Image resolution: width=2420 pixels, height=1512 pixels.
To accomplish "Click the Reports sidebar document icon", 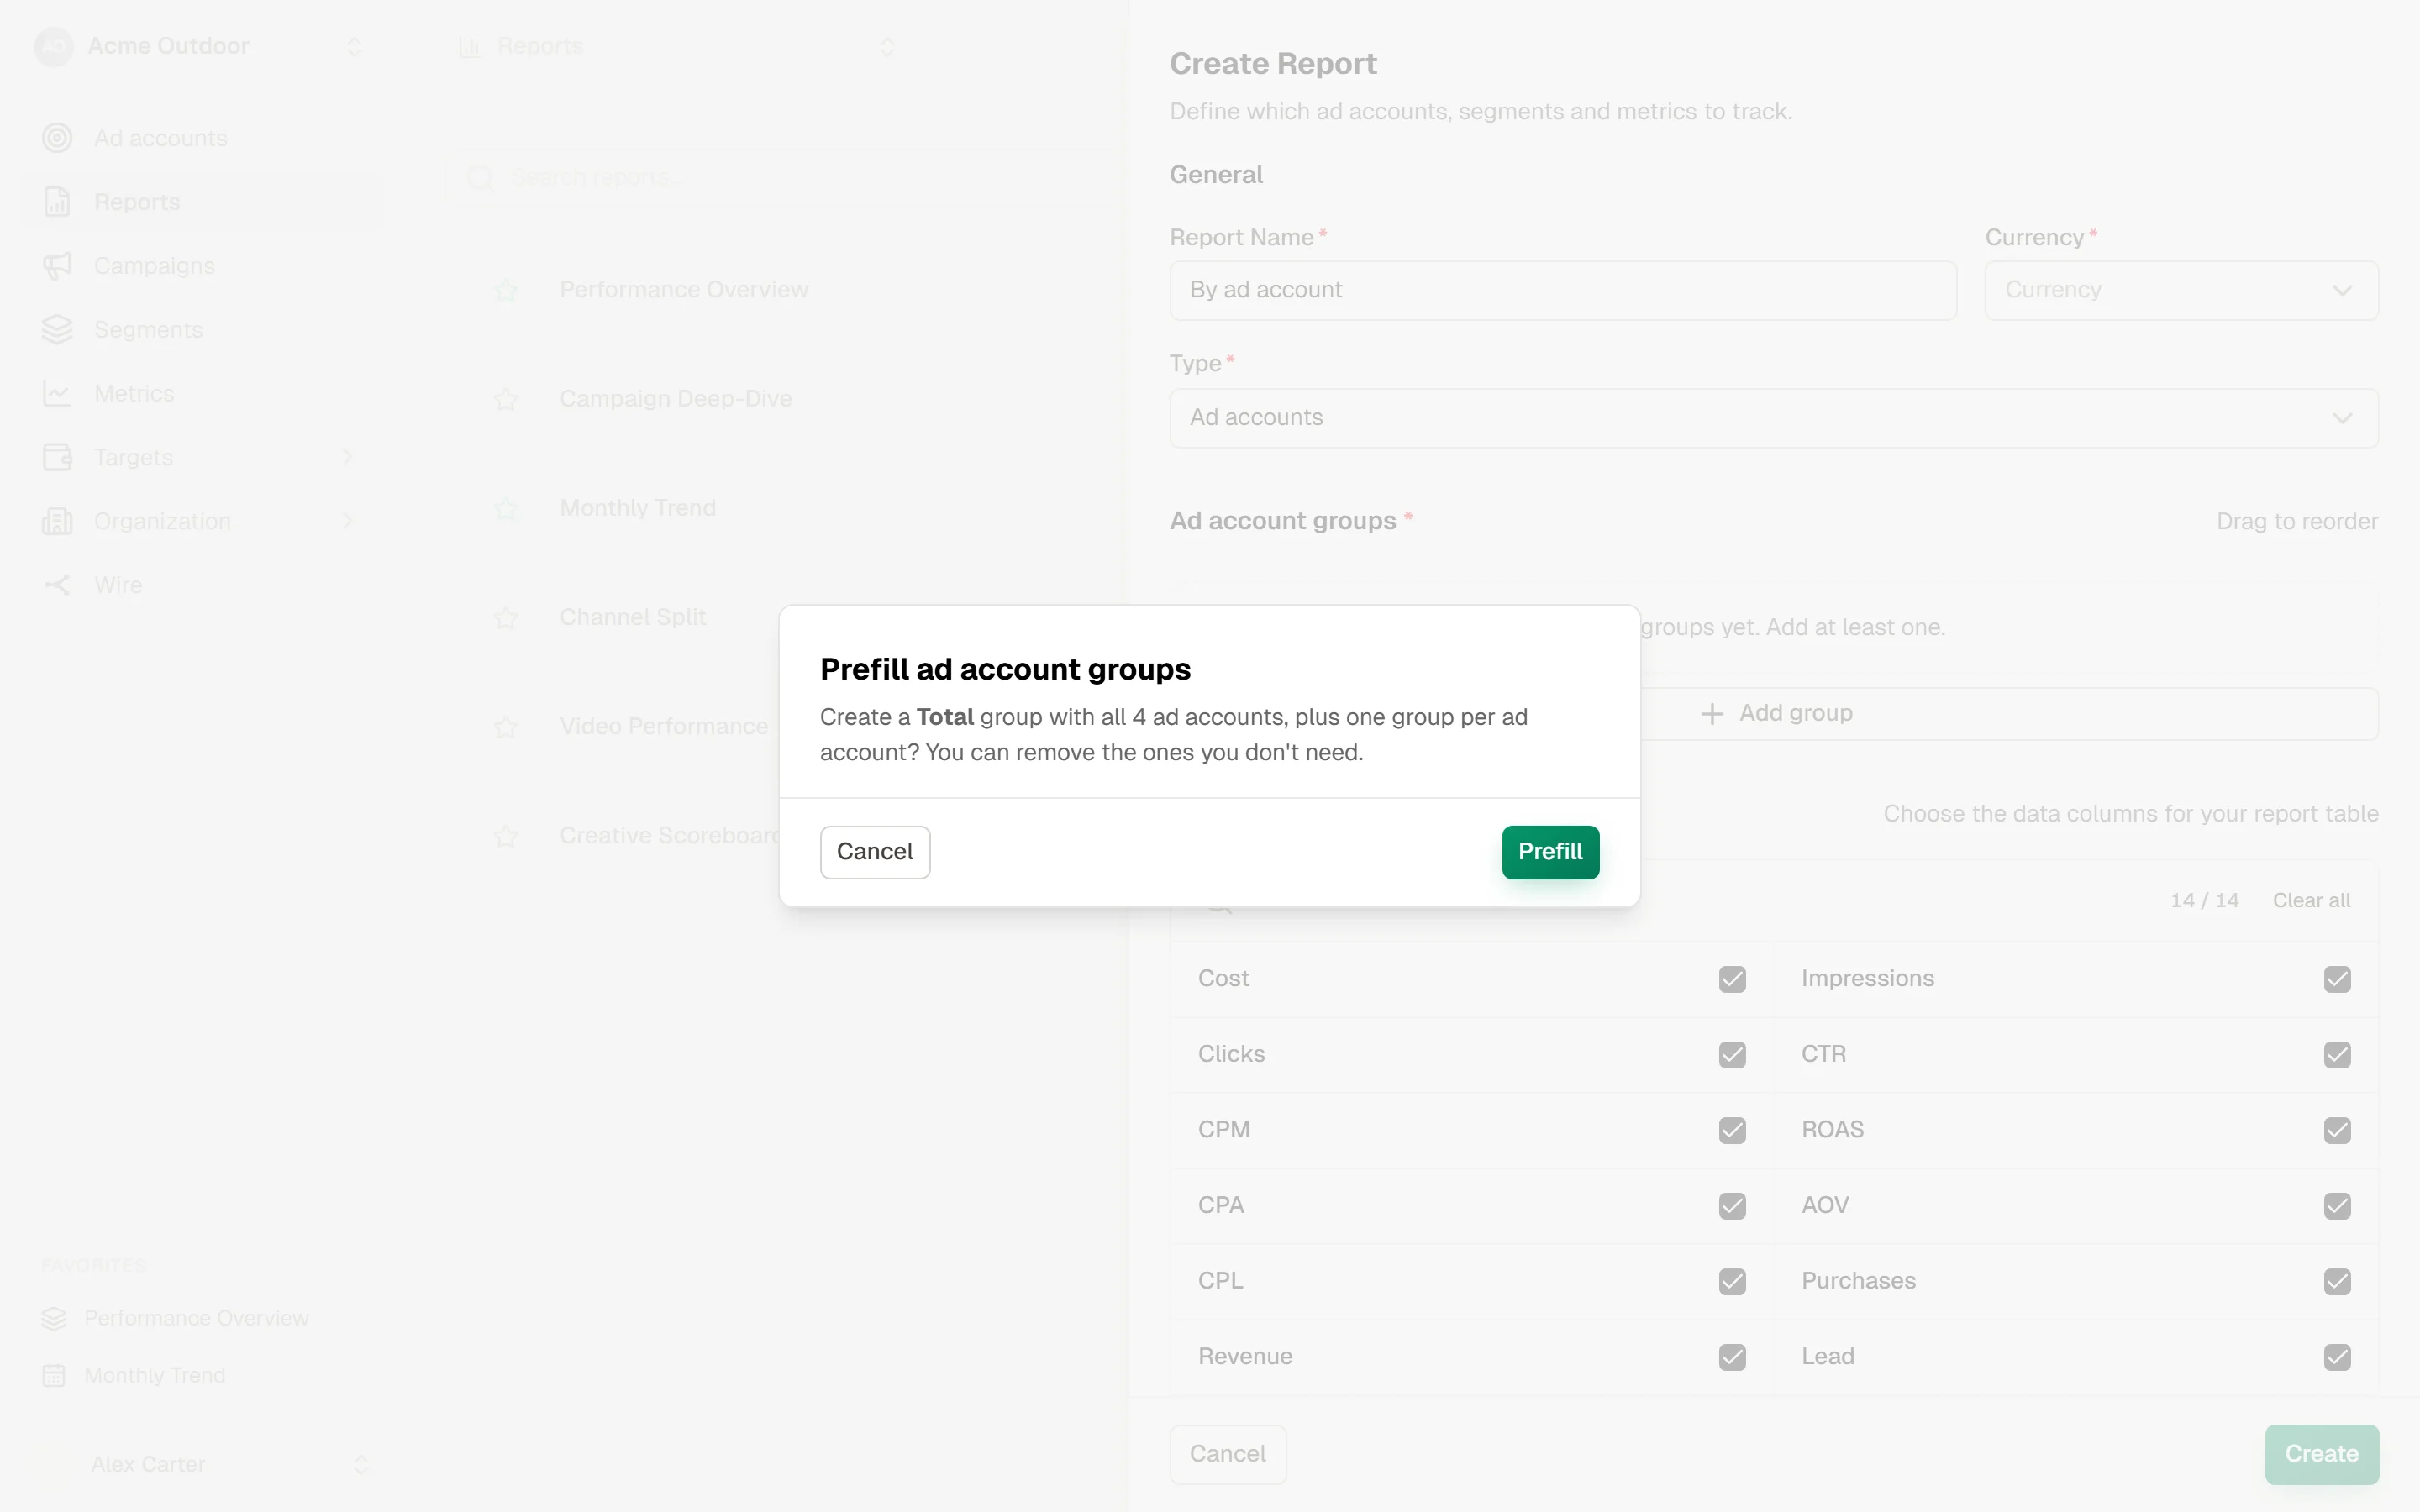I will pyautogui.click(x=57, y=202).
